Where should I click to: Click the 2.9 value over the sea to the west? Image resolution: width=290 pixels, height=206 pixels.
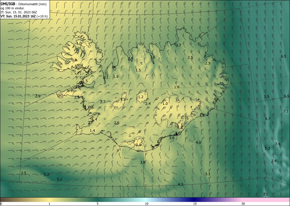coord(38,96)
